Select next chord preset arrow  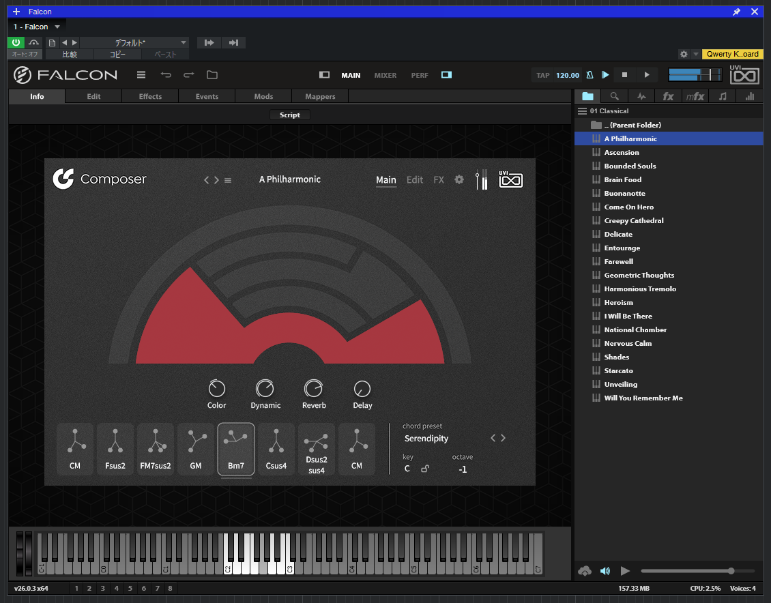[503, 438]
